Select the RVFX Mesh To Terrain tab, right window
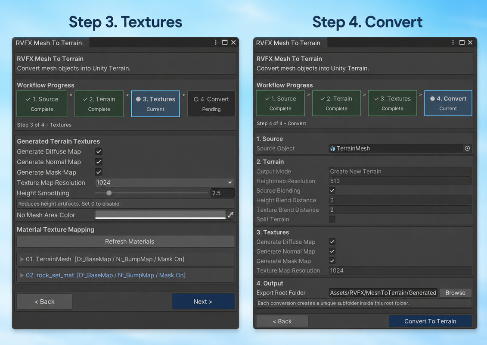 290,43
